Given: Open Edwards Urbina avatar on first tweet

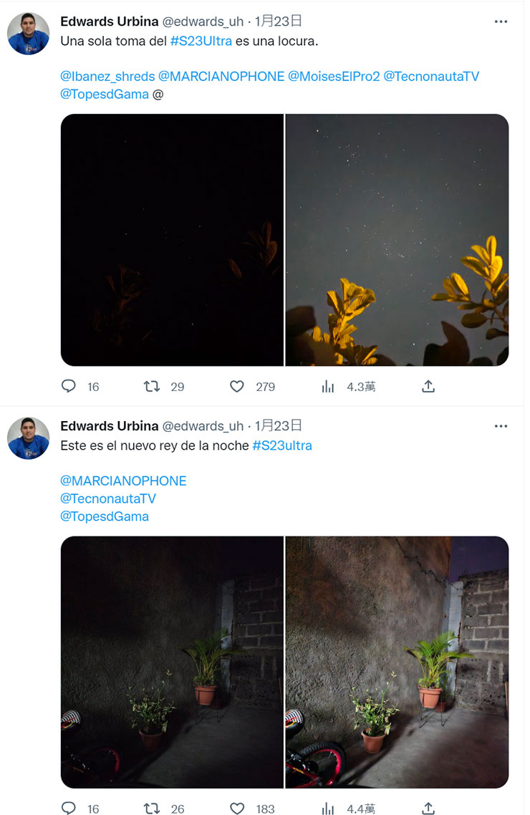Looking at the screenshot, I should point(29,34).
